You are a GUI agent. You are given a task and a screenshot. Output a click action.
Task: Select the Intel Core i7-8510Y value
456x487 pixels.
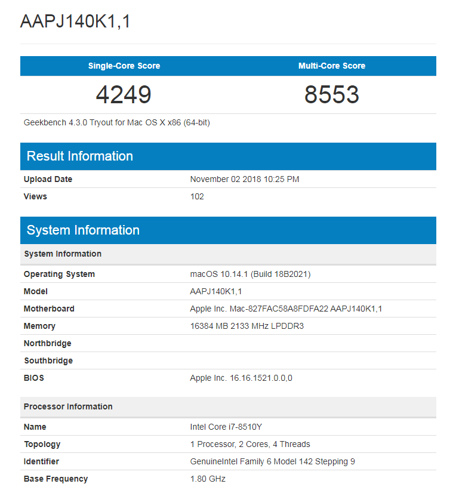(x=226, y=427)
